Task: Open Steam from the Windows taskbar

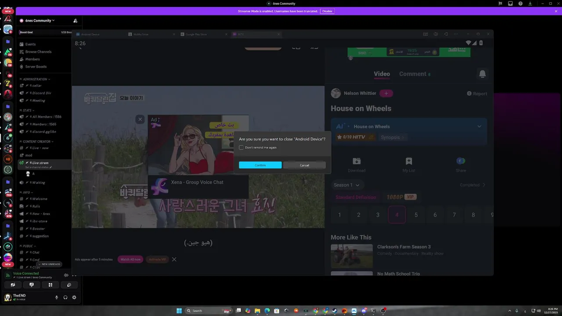Action: (x=335, y=311)
